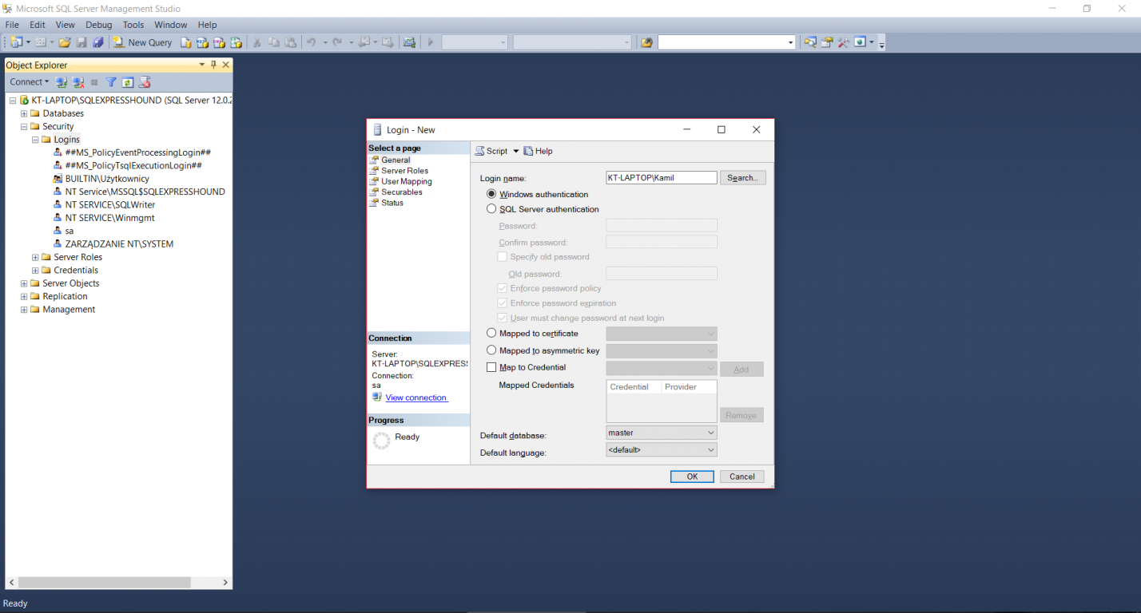This screenshot has height=613, width=1141.
Task: Select SQL Server authentication radio button
Action: [491, 209]
